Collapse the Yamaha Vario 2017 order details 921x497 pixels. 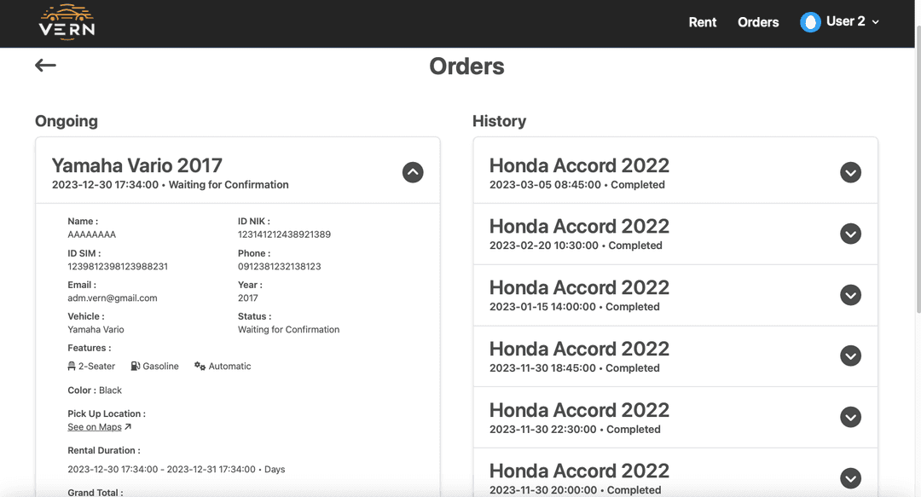(413, 172)
